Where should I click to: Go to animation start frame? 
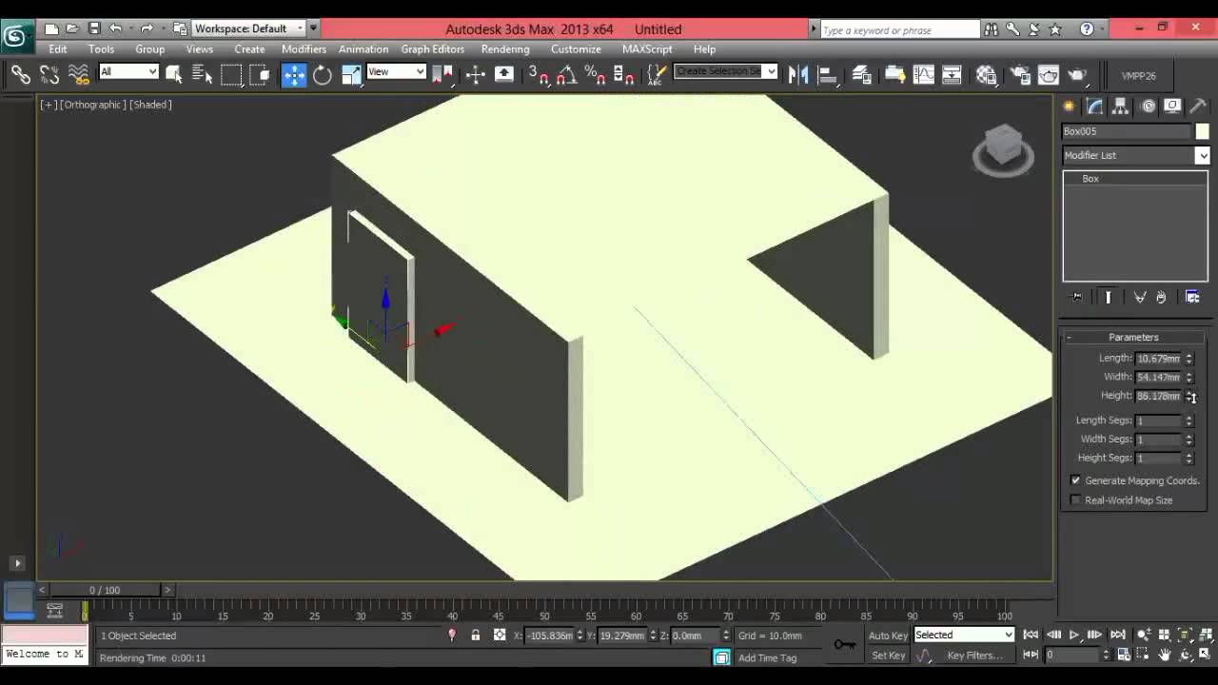[1031, 635]
